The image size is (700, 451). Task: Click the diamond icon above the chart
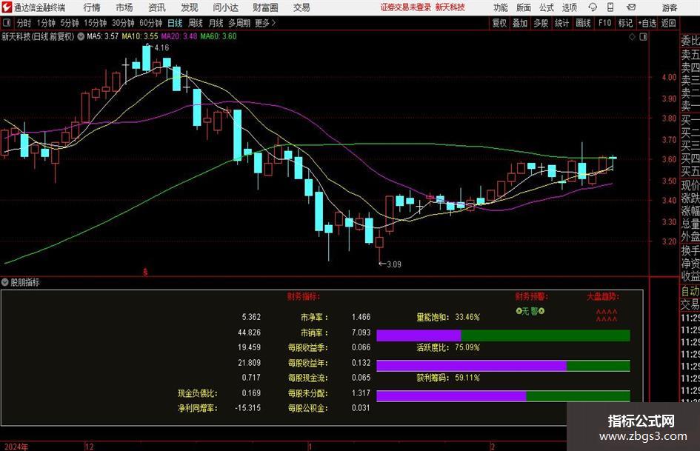click(632, 37)
